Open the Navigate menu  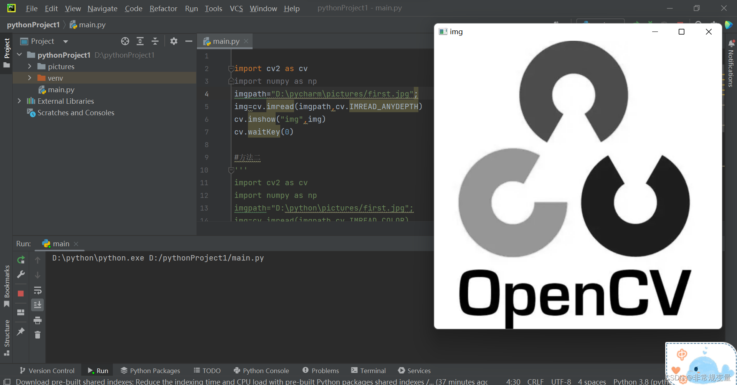tap(102, 8)
